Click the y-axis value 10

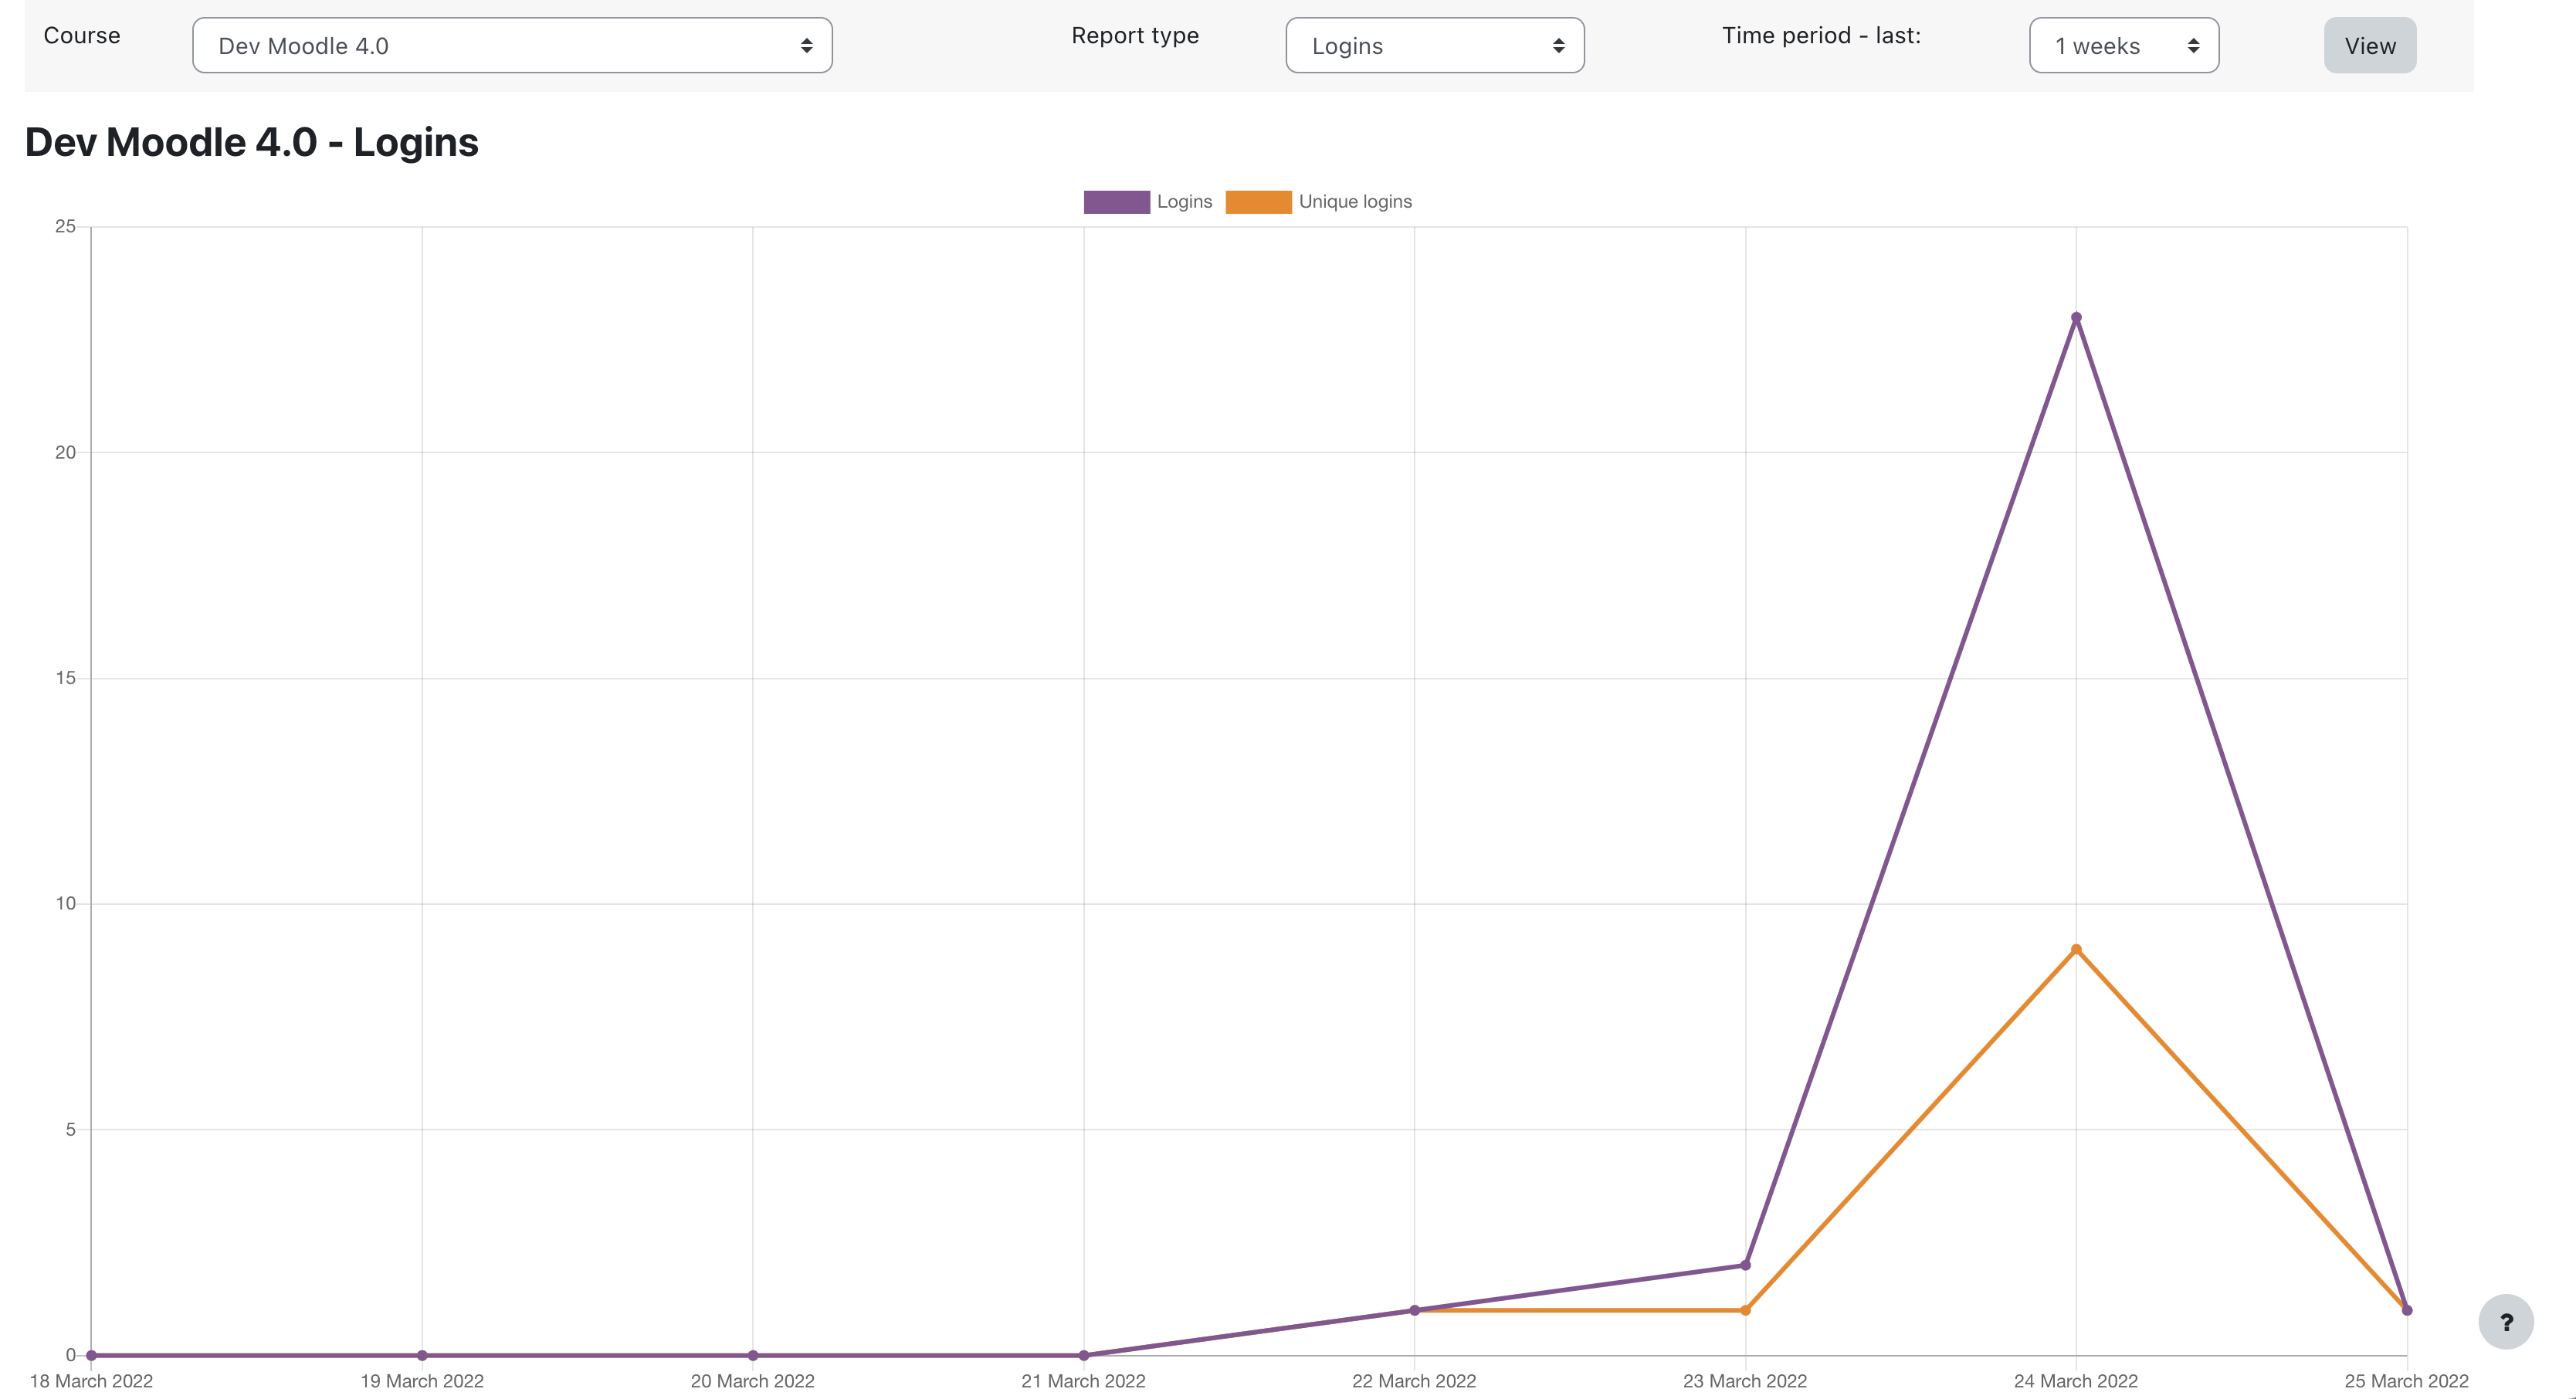[66, 904]
